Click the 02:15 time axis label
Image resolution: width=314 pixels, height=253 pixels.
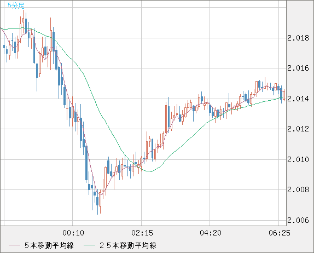coord(142,233)
